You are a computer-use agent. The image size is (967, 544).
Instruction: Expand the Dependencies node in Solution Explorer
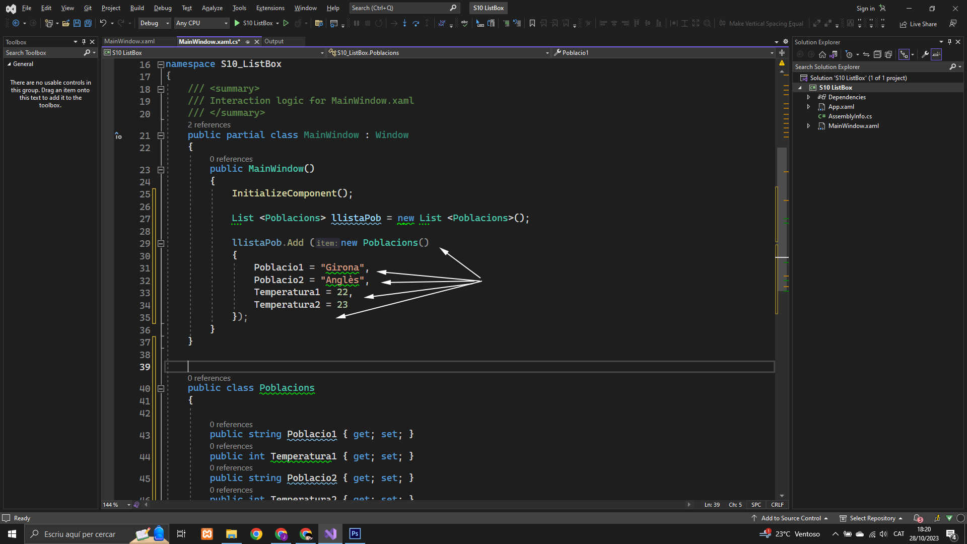(x=808, y=97)
